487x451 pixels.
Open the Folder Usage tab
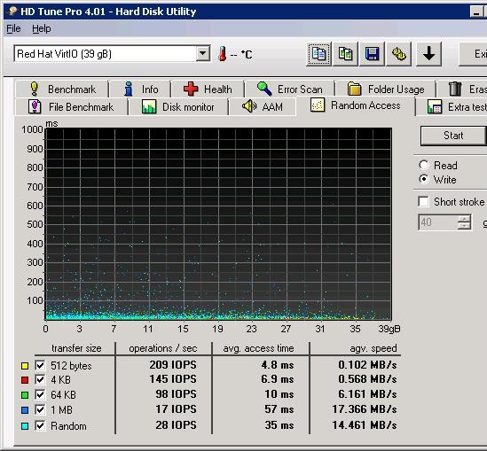tap(386, 89)
